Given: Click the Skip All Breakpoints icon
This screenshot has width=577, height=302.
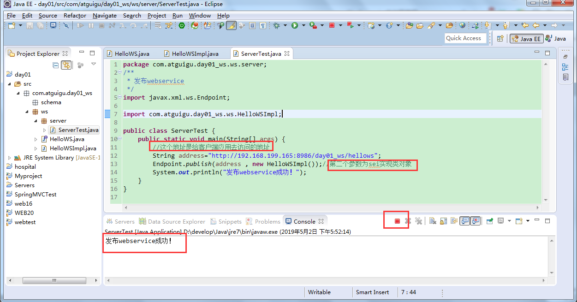Looking at the screenshot, I should coord(66,25).
